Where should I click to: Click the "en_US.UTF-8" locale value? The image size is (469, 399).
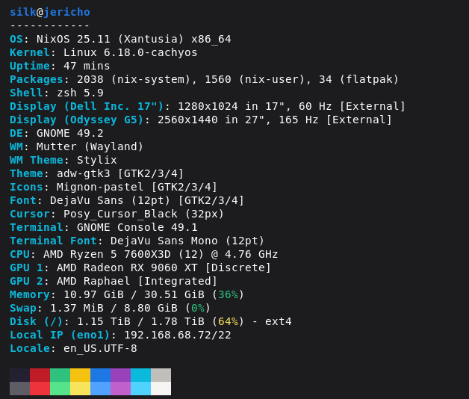[x=100, y=348]
